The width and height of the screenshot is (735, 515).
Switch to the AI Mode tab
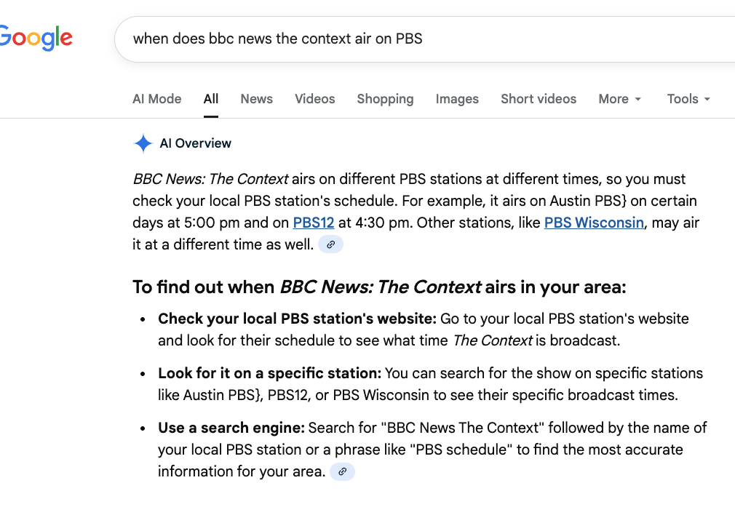point(156,99)
